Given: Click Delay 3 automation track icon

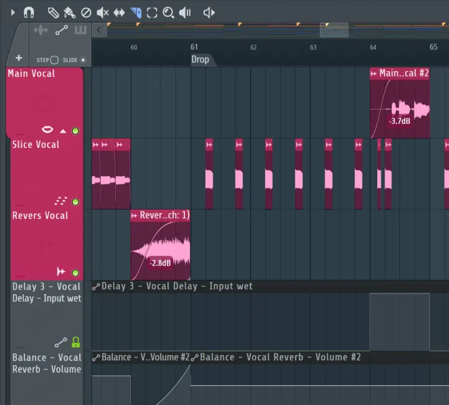Looking at the screenshot, I should 61,342.
